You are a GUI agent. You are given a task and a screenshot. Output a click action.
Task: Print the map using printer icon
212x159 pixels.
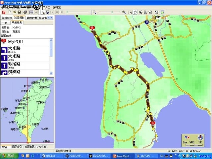click(25, 12)
